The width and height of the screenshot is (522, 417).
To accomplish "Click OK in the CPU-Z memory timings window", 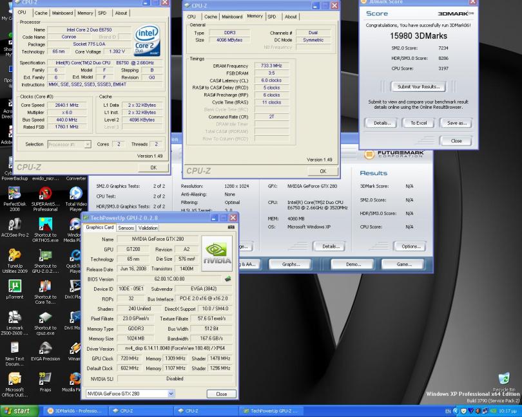I will click(323, 171).
